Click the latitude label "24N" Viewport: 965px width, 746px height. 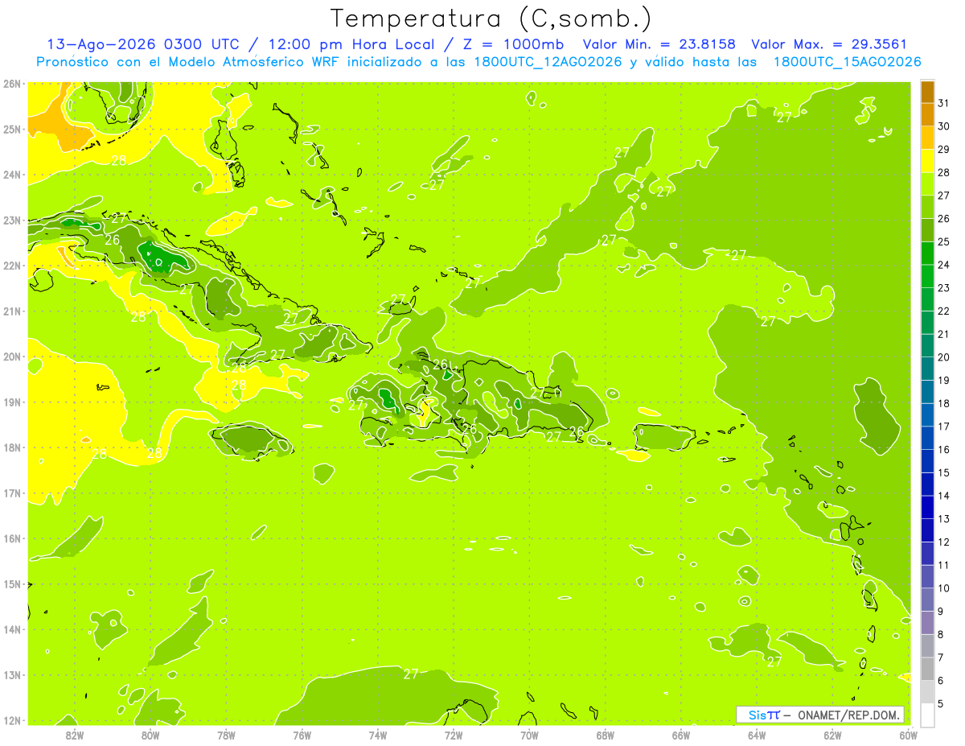[x=12, y=175]
